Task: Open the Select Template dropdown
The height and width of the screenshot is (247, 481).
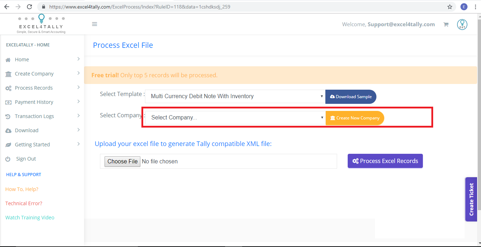Action: point(235,96)
